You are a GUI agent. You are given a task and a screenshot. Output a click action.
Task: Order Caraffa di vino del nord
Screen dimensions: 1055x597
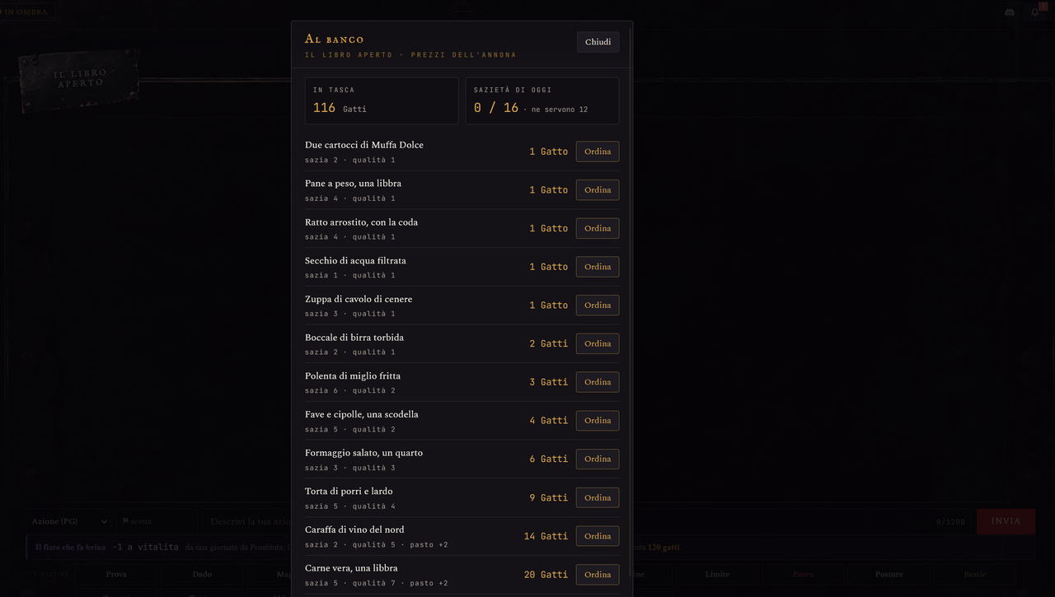(x=598, y=536)
